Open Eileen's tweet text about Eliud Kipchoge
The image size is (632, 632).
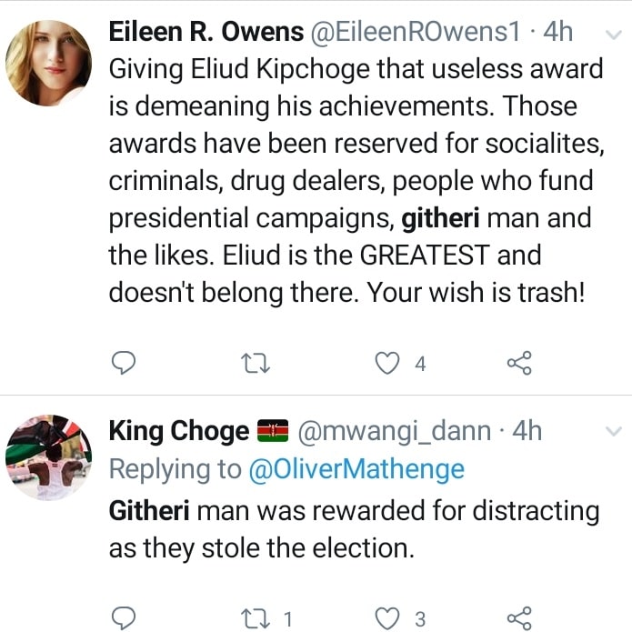coord(346,182)
